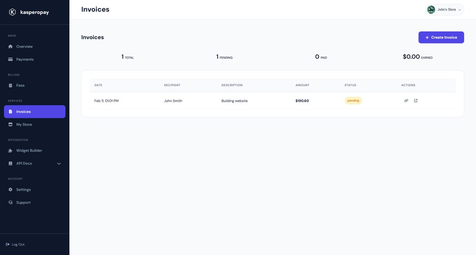This screenshot has height=255, width=476.
Task: Click Amount column header
Action: (302, 85)
